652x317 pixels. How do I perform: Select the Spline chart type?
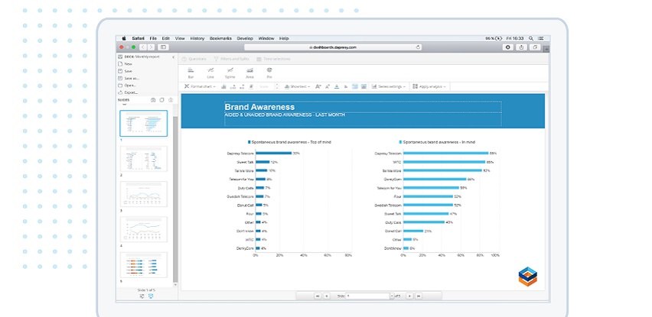pyautogui.click(x=230, y=73)
